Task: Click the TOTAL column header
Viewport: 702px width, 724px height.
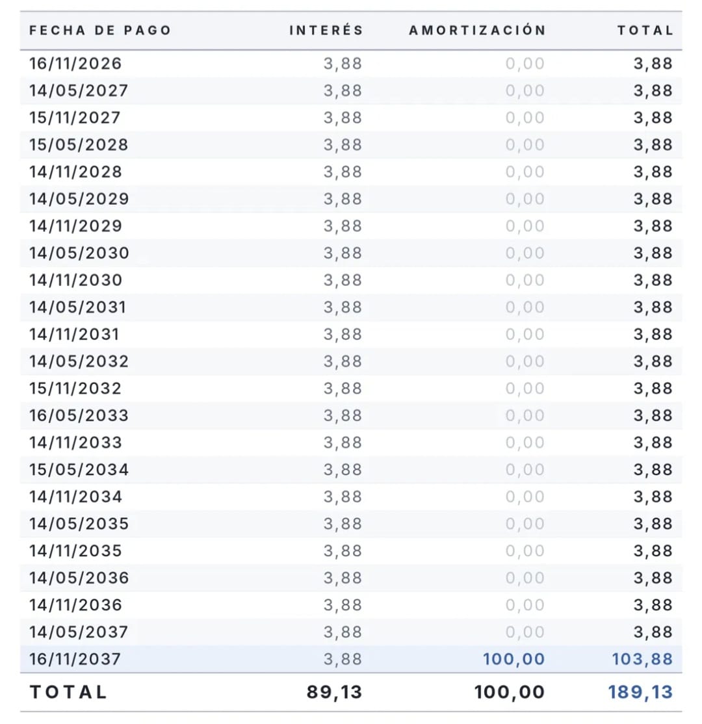Action: [645, 31]
